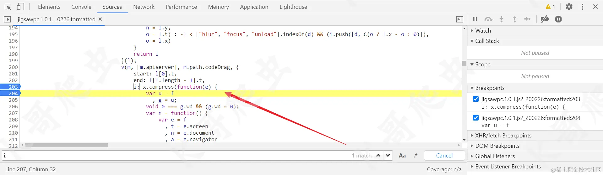Step out of current function
The width and height of the screenshot is (603, 175).
tap(514, 19)
